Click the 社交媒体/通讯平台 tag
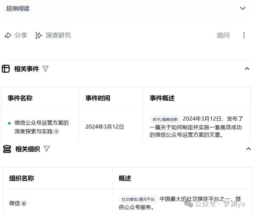This screenshot has height=214, width=253. [x=138, y=199]
